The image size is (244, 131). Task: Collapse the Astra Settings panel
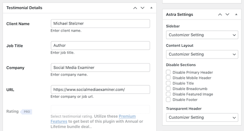pos(236,14)
